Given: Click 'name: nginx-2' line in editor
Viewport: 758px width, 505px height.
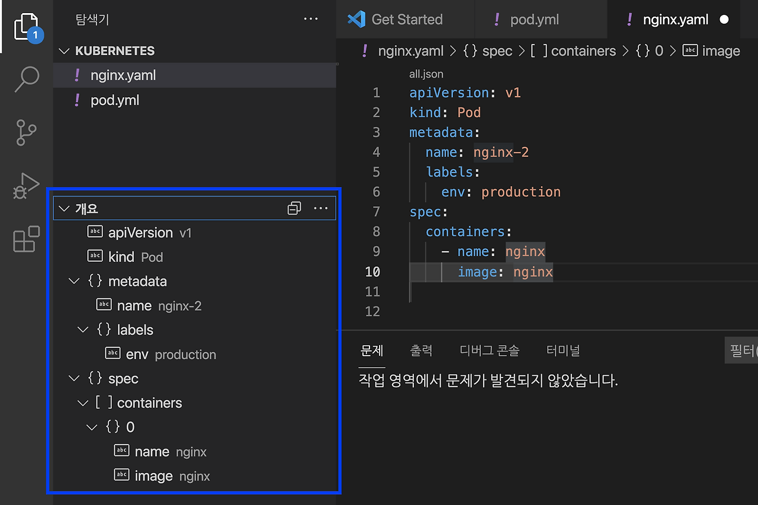Looking at the screenshot, I should [x=477, y=152].
